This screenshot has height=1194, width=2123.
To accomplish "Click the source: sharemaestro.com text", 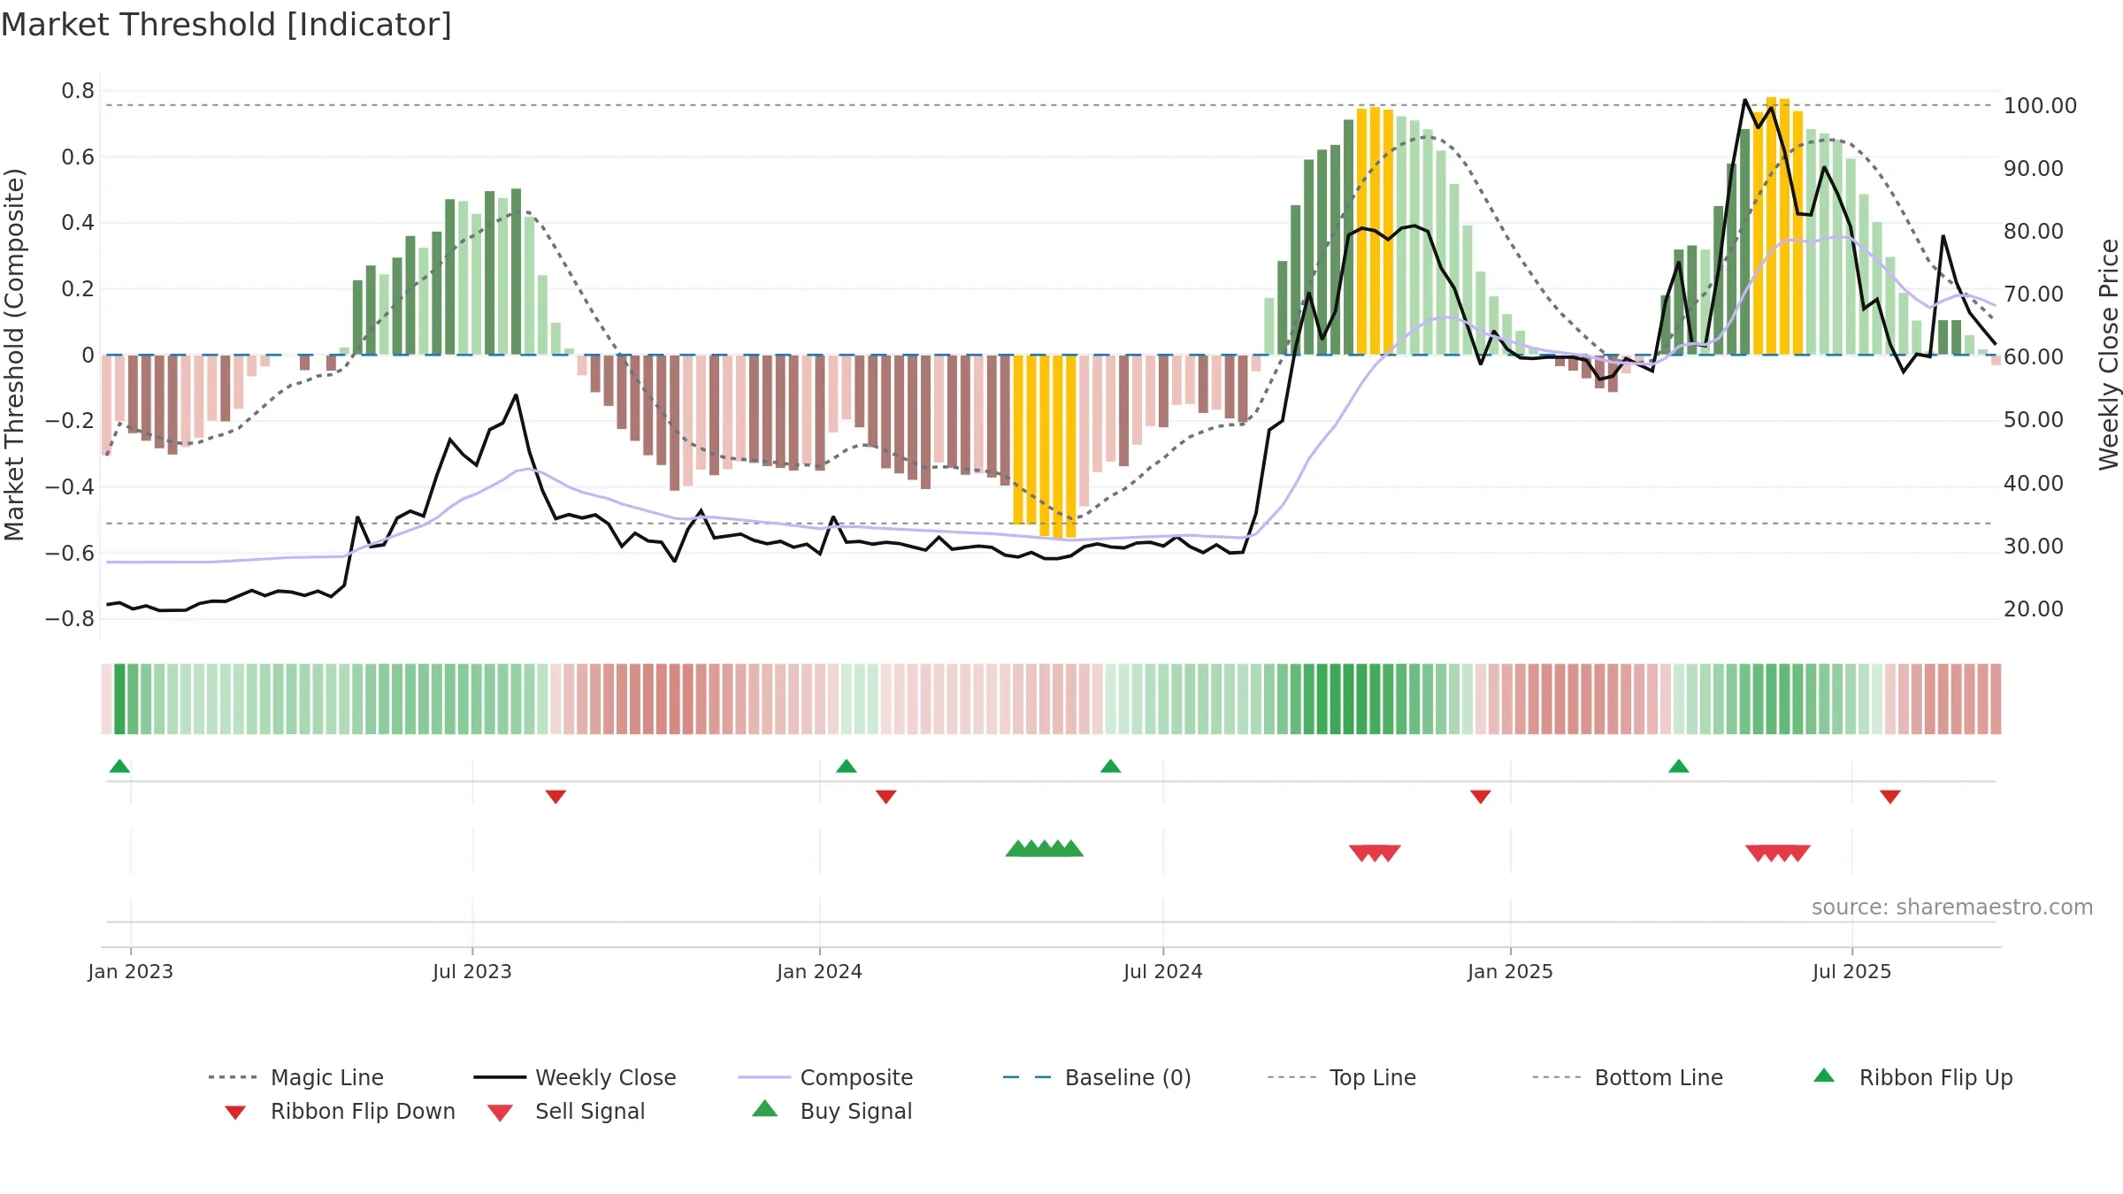I will [x=1952, y=907].
